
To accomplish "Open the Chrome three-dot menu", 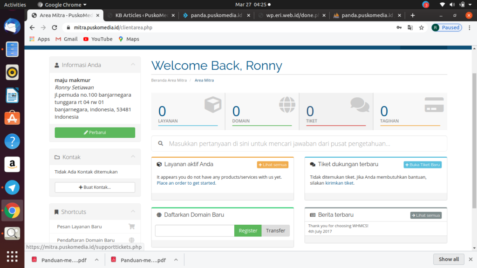I will (469, 27).
